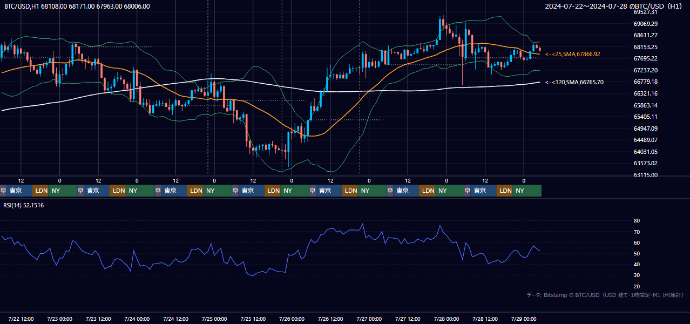Click RSI scale value 60
Screen dimensions: 690x324
tap(637, 242)
